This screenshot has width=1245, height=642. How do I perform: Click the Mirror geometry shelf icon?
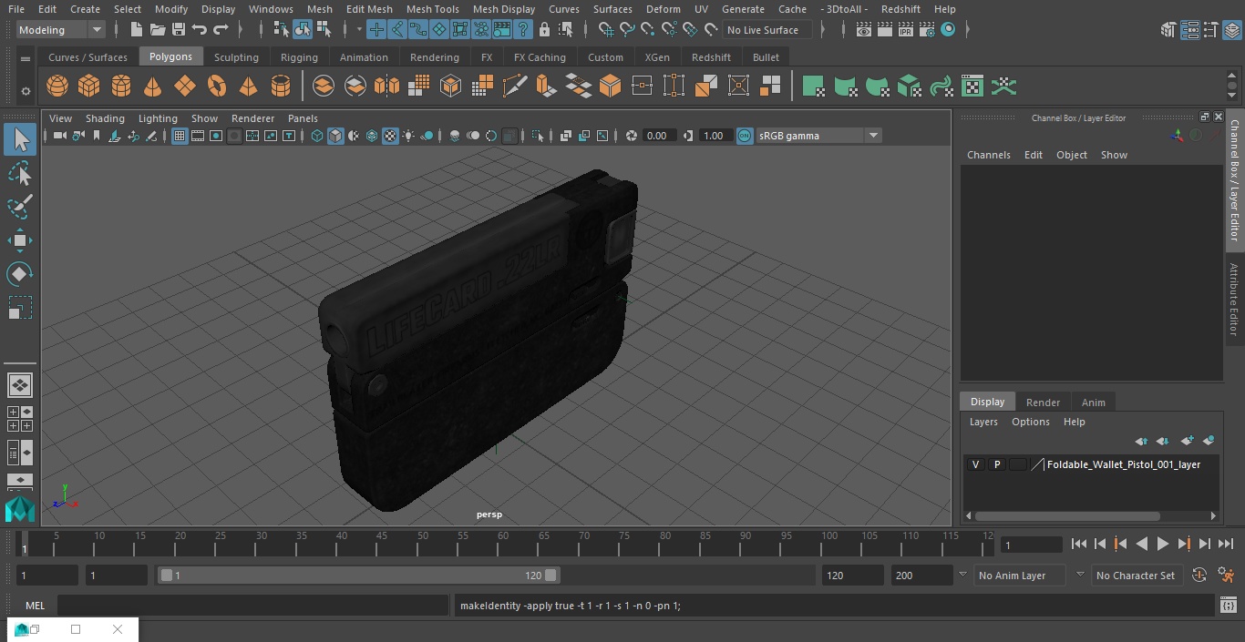pyautogui.click(x=387, y=87)
